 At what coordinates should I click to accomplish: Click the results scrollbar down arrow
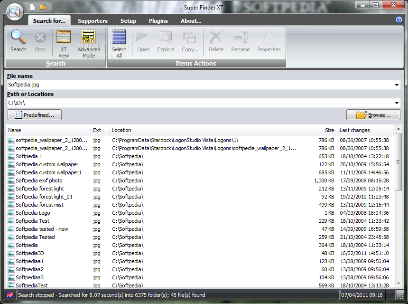(399, 284)
